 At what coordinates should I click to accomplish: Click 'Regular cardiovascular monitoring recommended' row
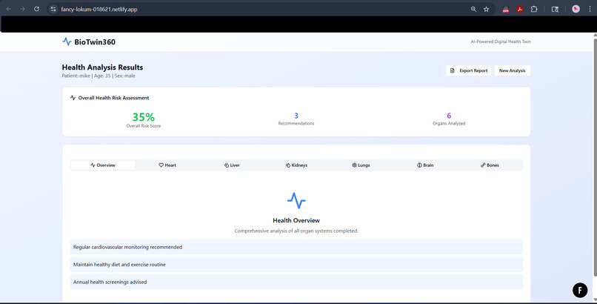point(296,247)
